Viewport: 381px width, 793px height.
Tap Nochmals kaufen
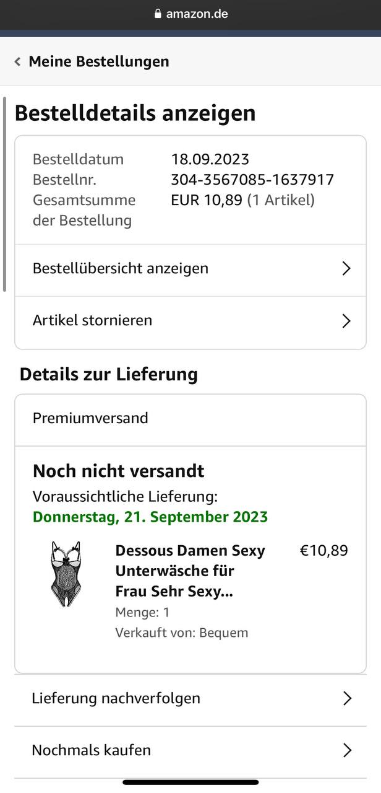92,750
